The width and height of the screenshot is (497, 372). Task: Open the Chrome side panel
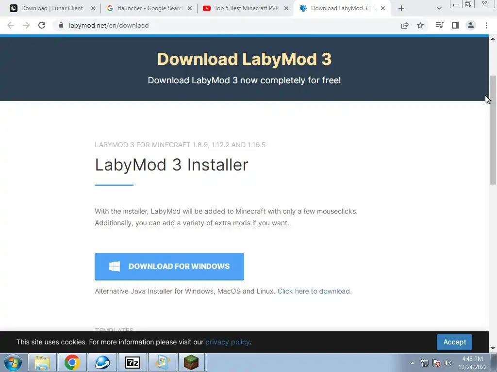(455, 25)
